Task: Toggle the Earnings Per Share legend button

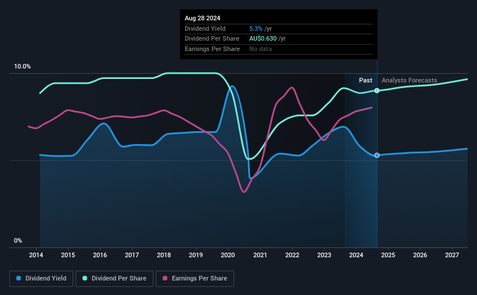Action: [x=195, y=279]
